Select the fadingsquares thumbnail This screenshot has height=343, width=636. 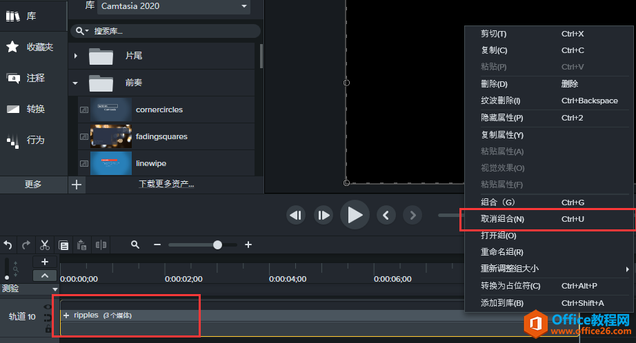click(111, 136)
